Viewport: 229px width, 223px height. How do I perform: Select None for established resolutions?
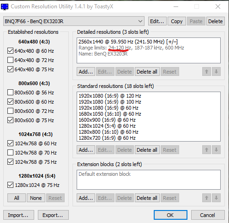click(36, 198)
